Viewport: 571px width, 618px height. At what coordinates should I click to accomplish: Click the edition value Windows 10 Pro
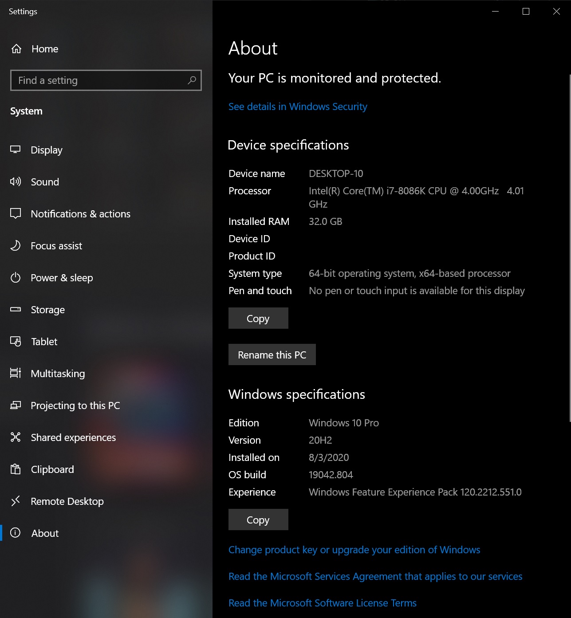(344, 423)
